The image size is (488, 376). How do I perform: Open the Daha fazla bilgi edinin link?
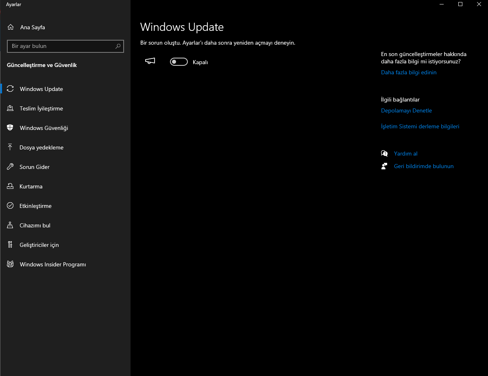point(409,72)
